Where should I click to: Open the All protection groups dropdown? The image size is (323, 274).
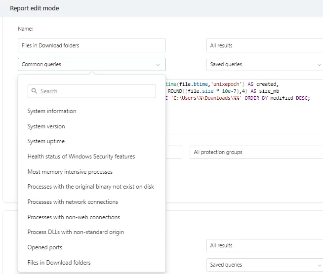point(256,152)
